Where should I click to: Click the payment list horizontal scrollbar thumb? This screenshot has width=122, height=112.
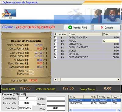[59, 79]
